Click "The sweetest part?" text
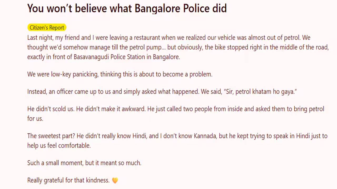This screenshot has height=189, width=337. [51, 136]
